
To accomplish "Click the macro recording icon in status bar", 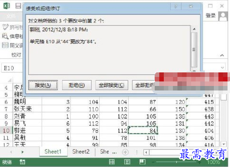I will [x=22, y=162].
